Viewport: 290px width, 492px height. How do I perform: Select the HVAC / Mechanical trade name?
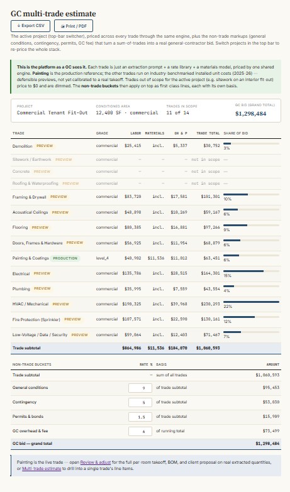30,304
